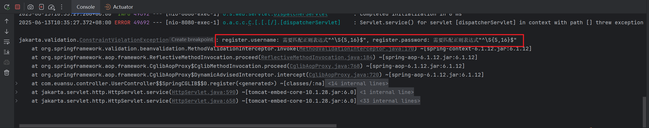This screenshot has width=649, height=128.
Task: Click the down stack trace arrow
Action: pos(7,31)
